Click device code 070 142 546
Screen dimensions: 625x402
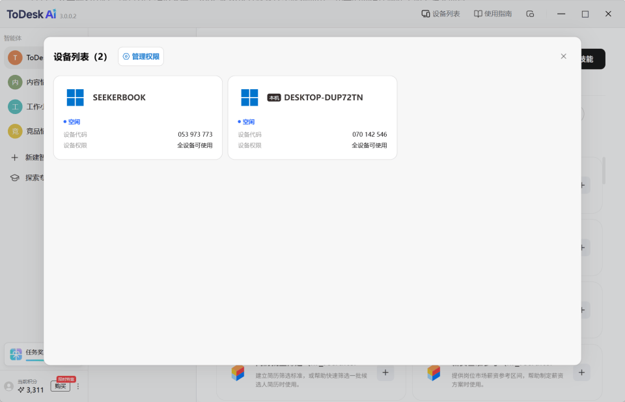pyautogui.click(x=370, y=134)
